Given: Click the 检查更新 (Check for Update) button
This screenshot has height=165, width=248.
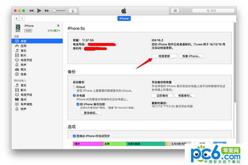Looking at the screenshot, I should tap(163, 56).
